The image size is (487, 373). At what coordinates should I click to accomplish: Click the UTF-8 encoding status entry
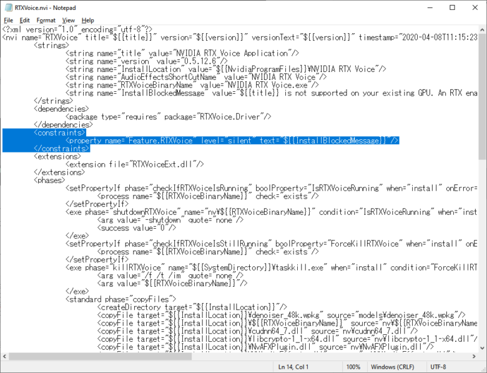coord(438,367)
